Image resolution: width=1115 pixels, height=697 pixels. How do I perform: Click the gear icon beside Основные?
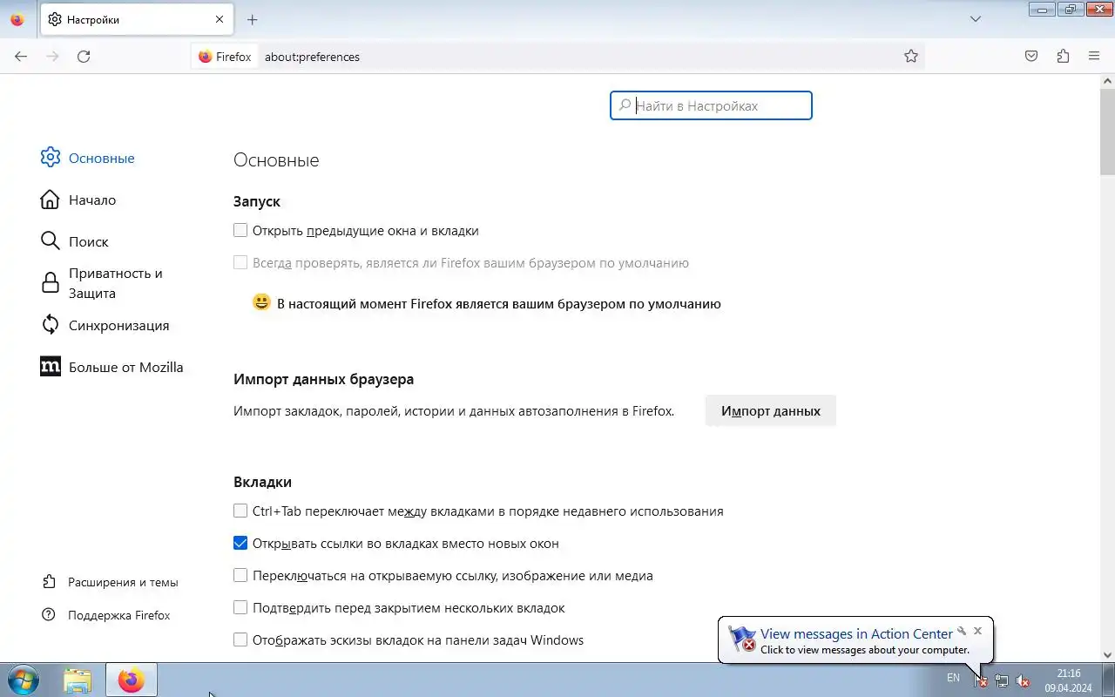click(x=51, y=158)
